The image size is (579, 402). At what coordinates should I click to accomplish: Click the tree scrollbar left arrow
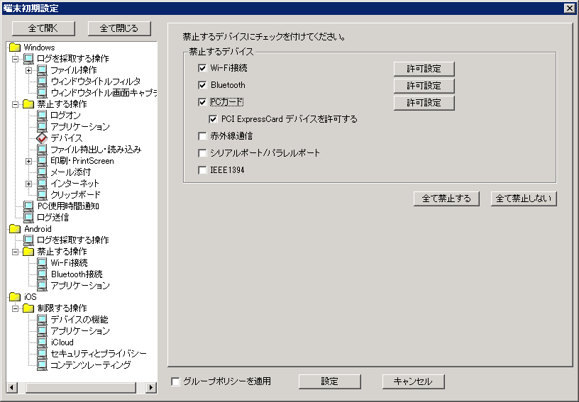[12, 387]
